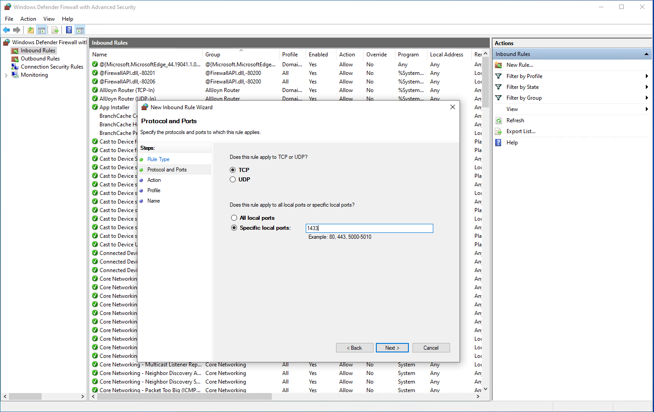
Task: Select Connection Security Rules tree item
Action: 52,67
